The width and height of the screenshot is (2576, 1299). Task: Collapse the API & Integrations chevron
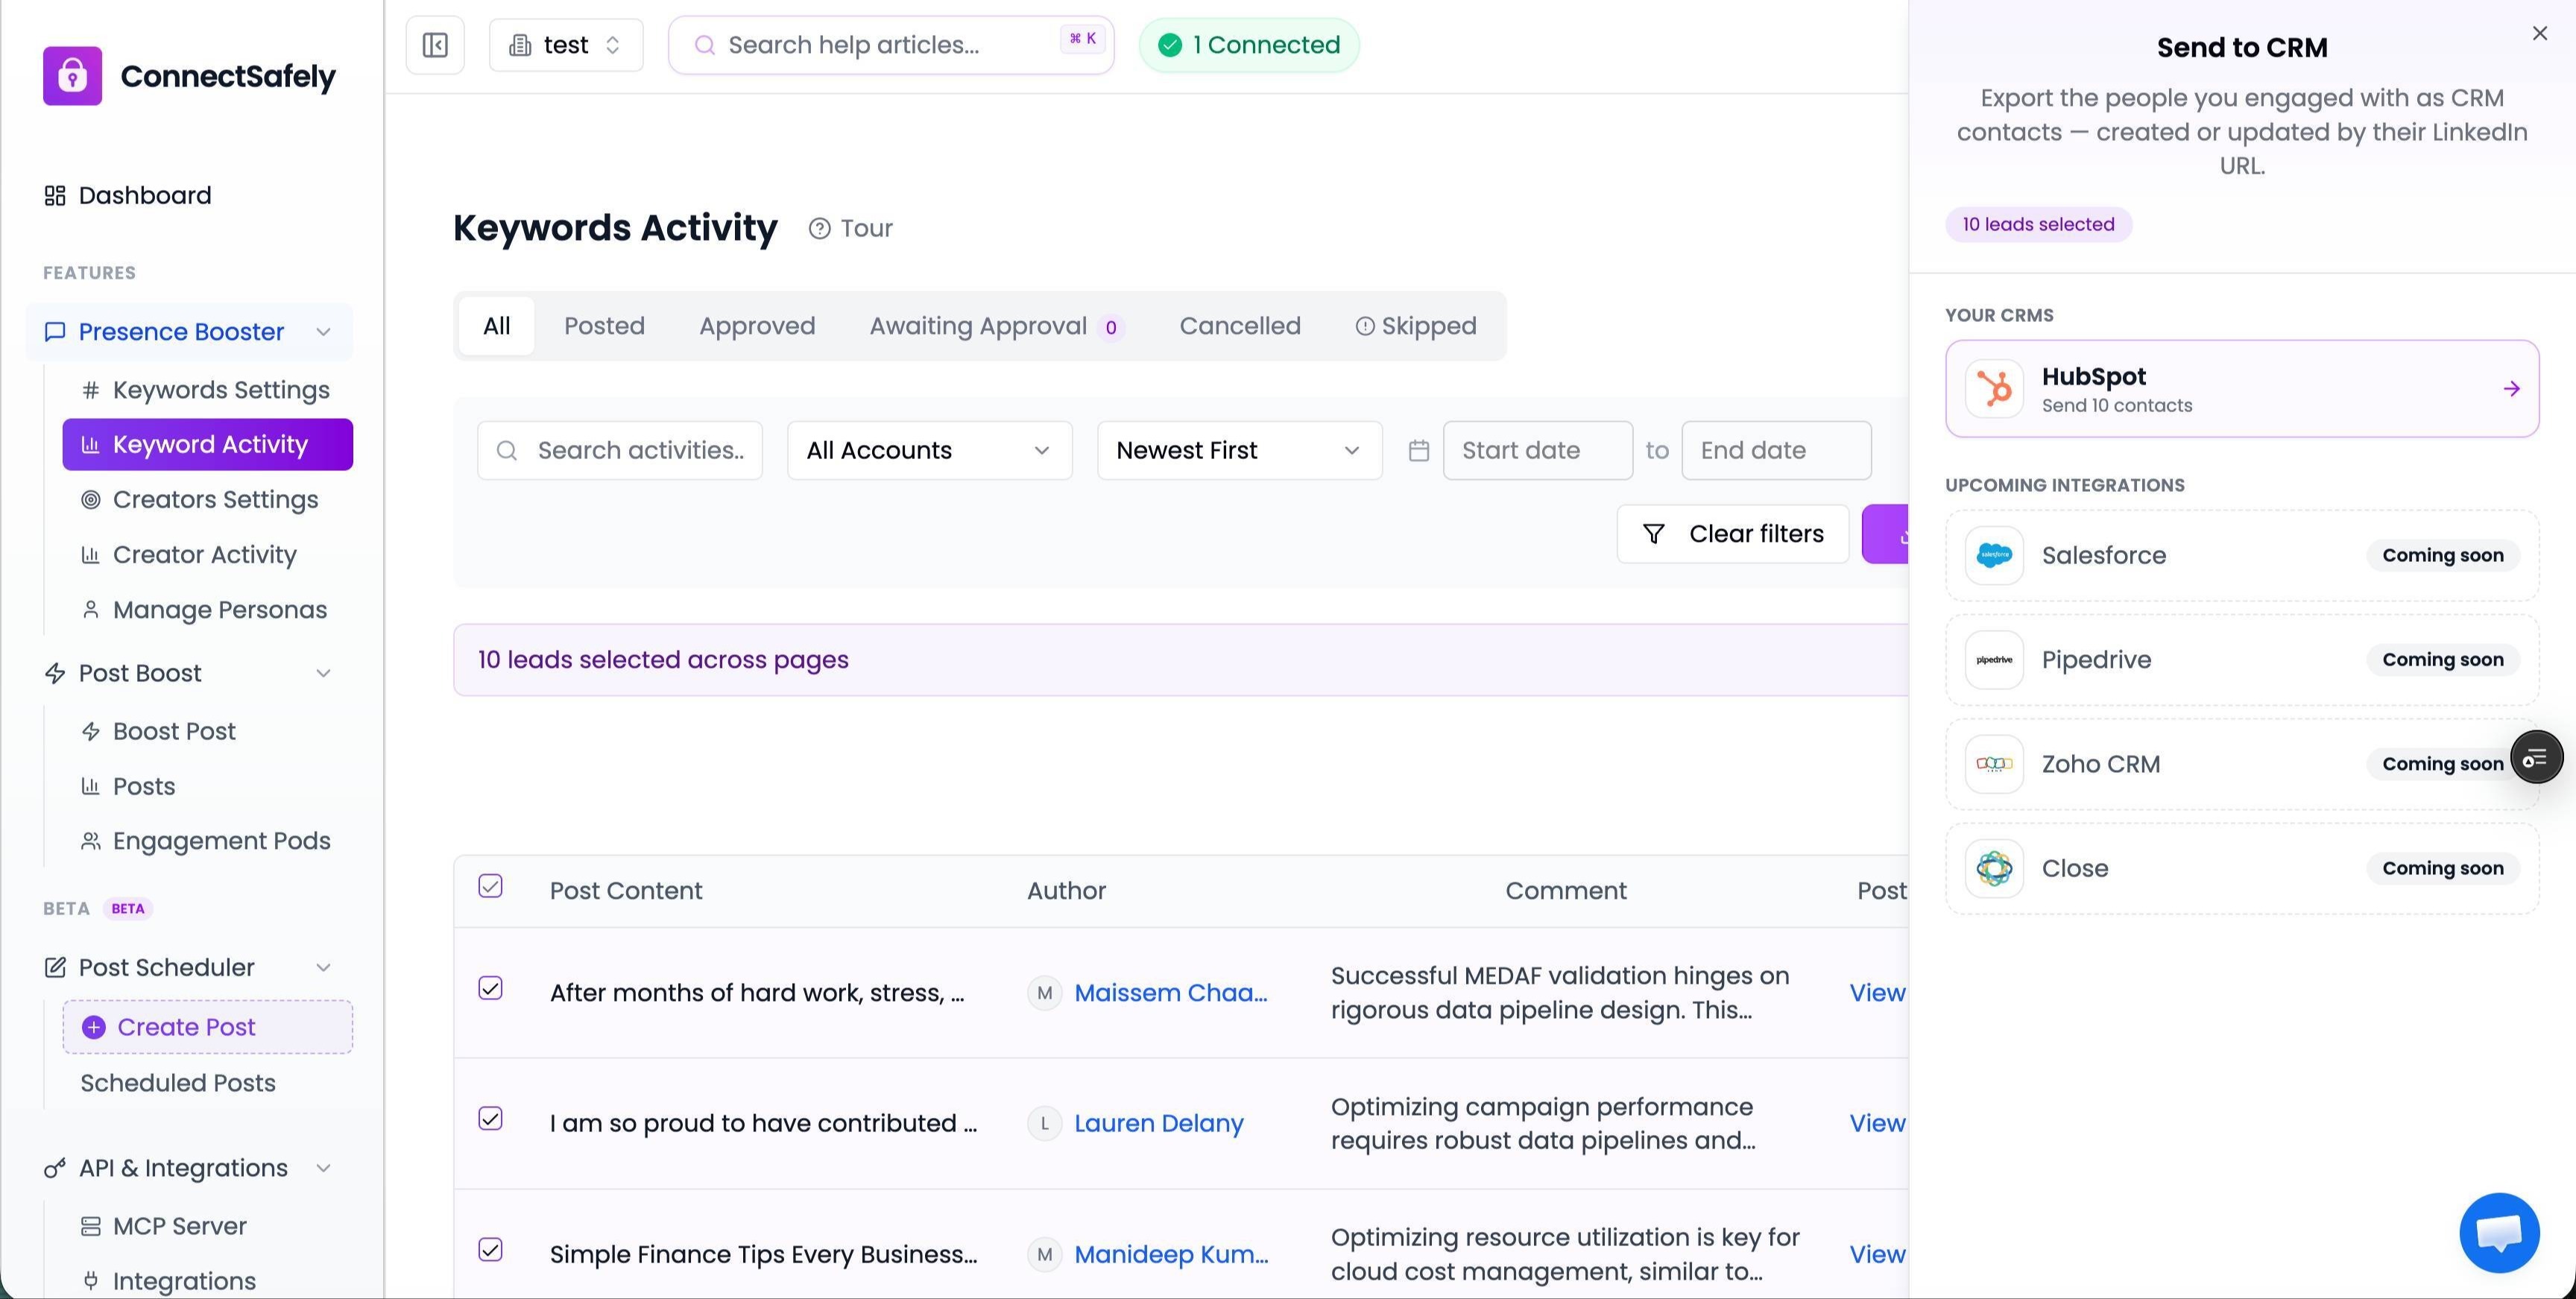(x=323, y=1169)
